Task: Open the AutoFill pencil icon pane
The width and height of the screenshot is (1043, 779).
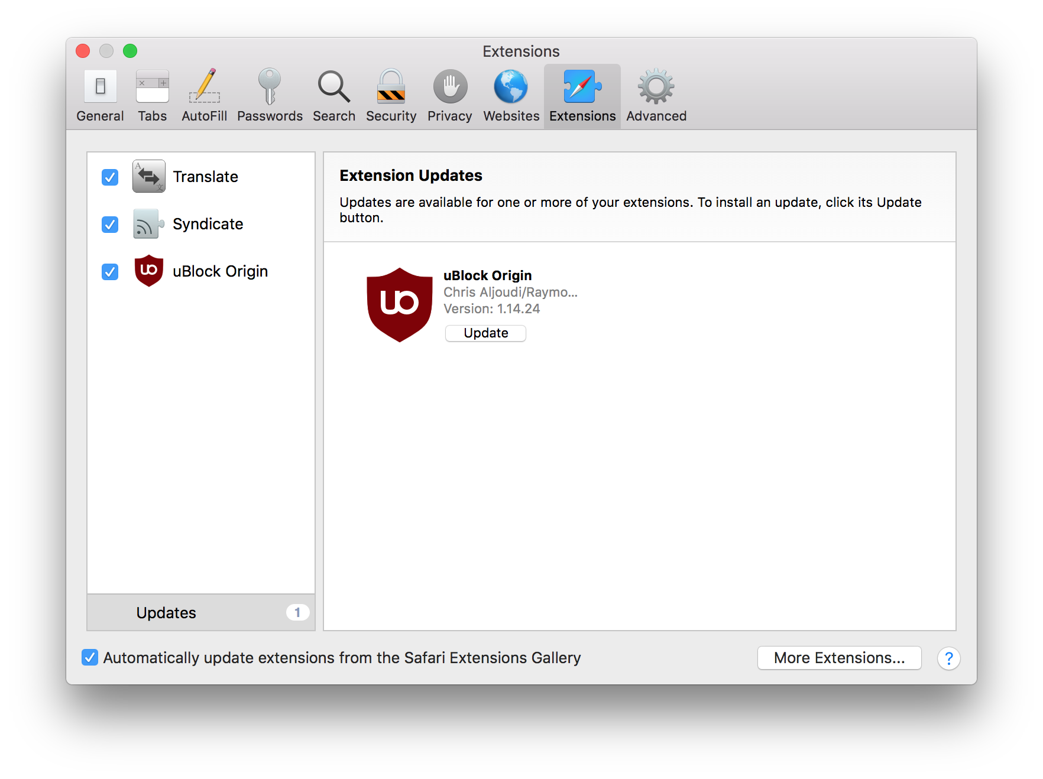Action: click(204, 96)
